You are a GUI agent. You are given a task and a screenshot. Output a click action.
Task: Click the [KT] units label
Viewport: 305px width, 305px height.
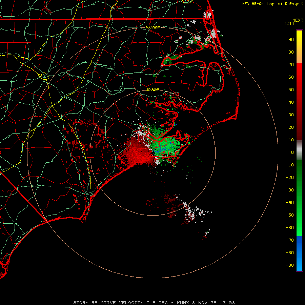[x=289, y=23]
